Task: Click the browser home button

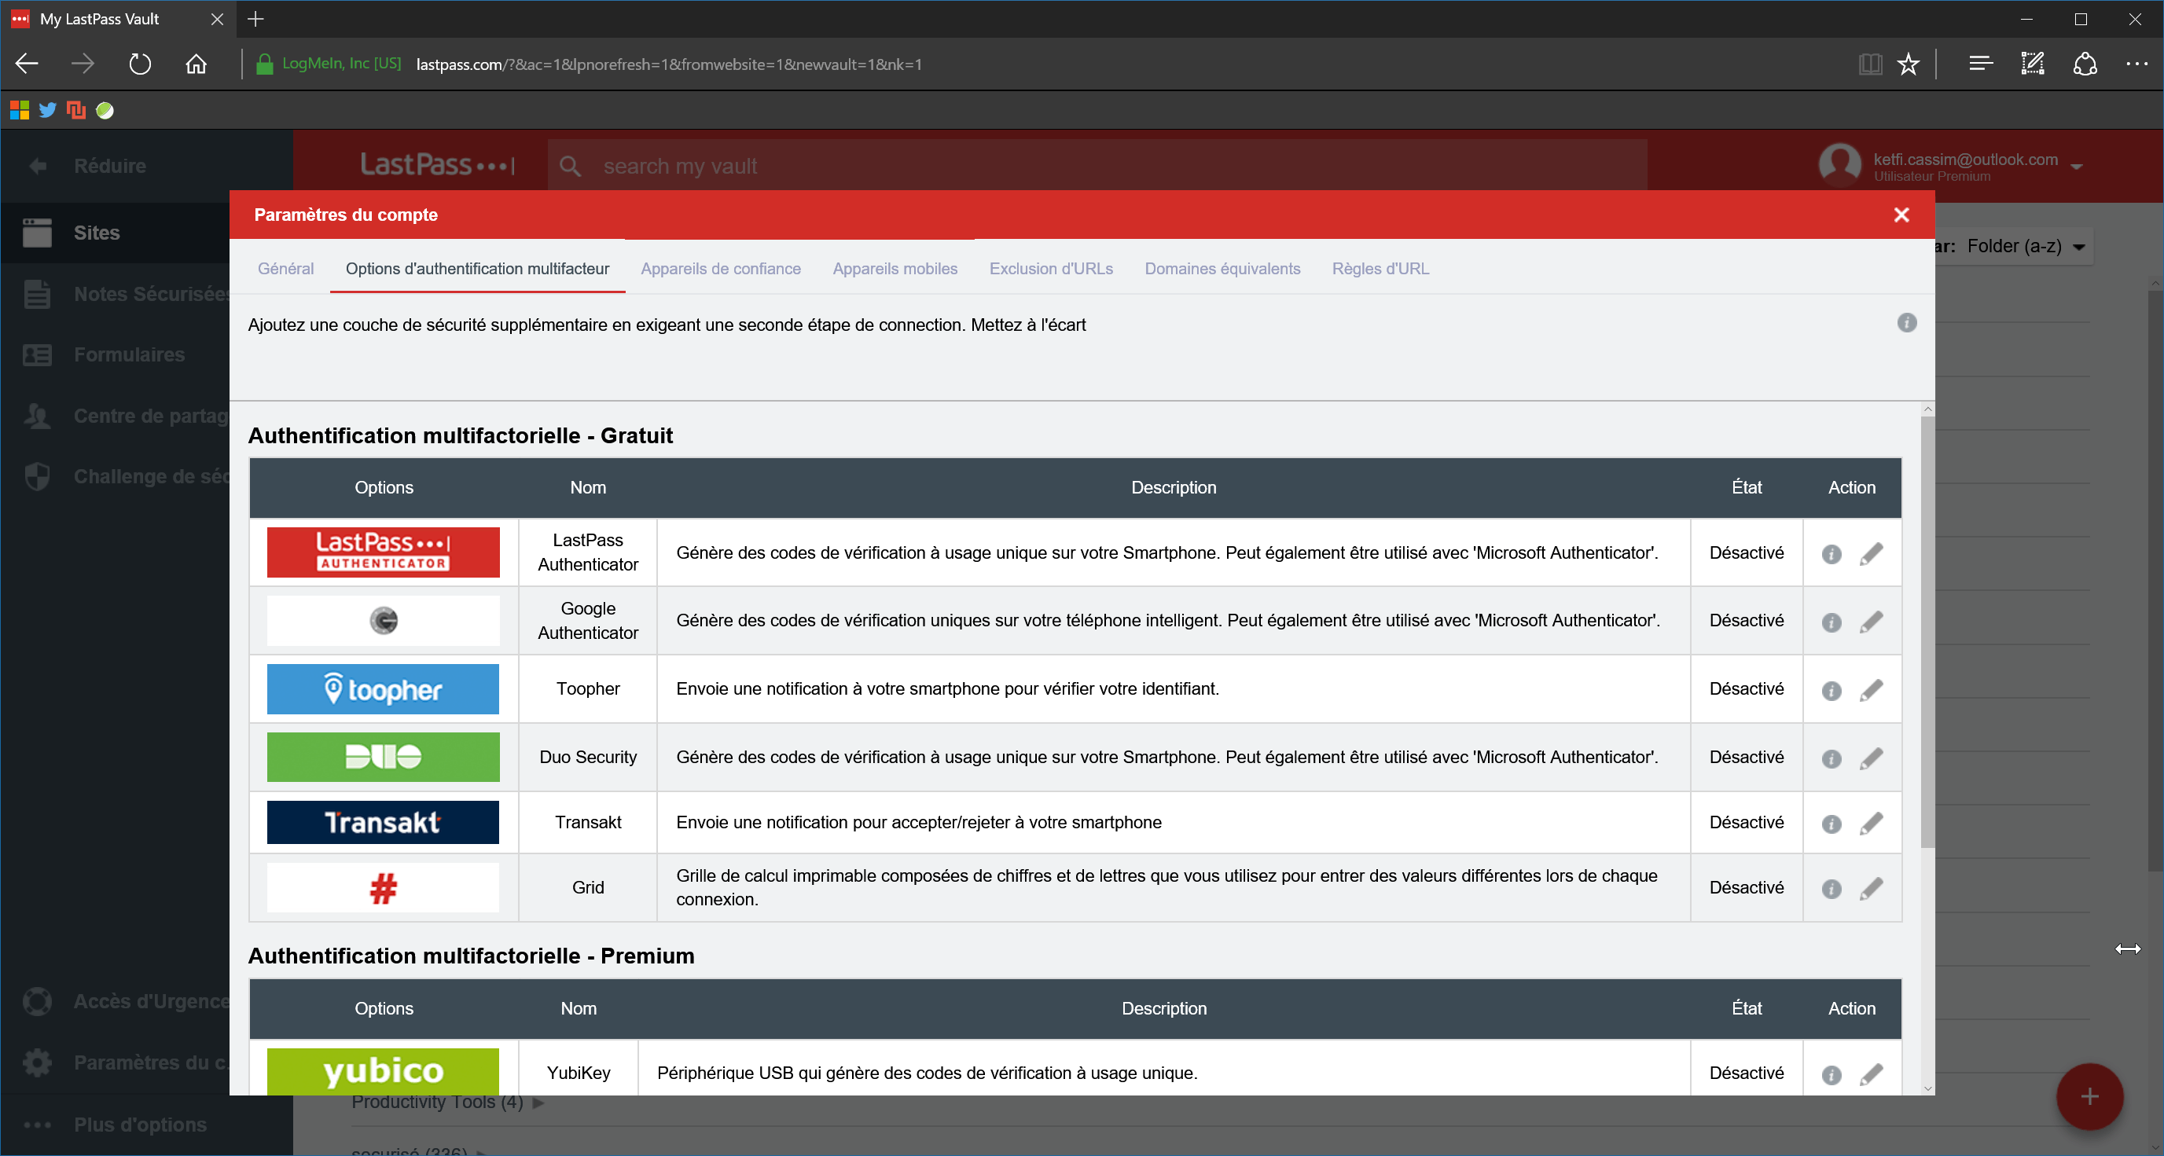Action: [x=196, y=64]
